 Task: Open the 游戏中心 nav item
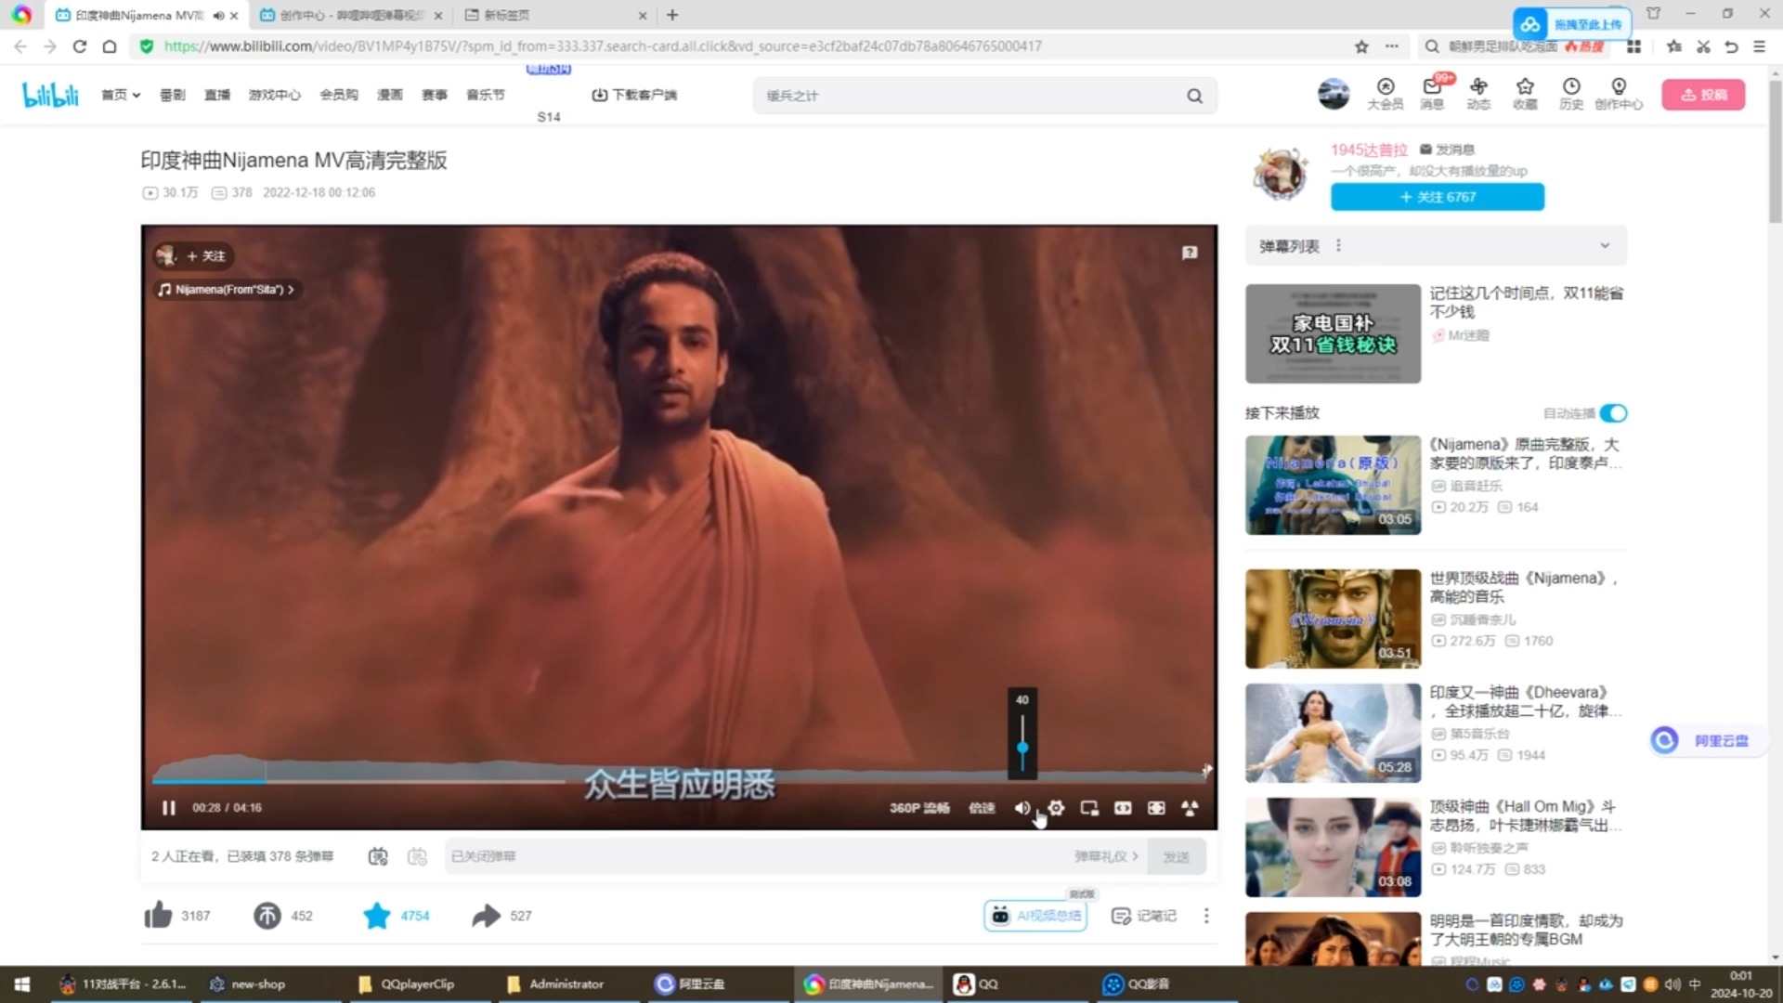pyautogui.click(x=275, y=95)
